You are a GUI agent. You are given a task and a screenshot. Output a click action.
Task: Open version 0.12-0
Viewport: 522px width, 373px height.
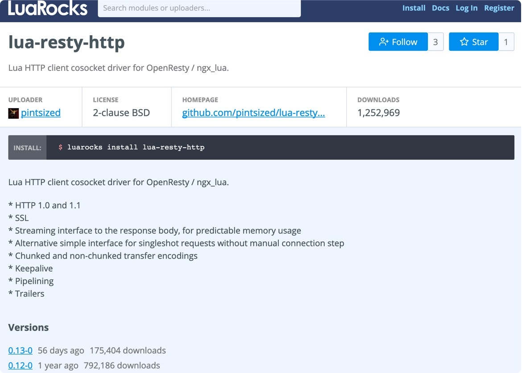pos(20,365)
